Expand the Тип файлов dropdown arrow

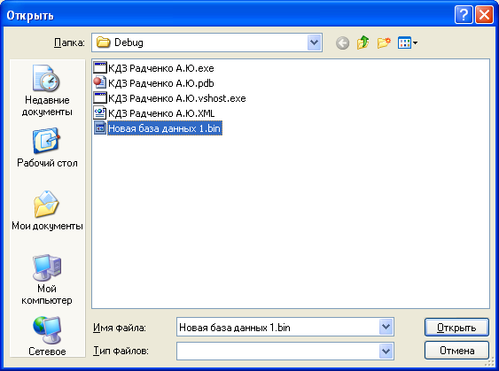386,351
